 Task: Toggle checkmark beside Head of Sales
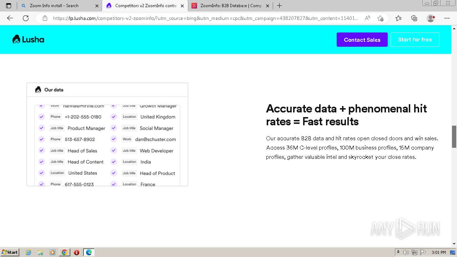[x=41, y=151]
